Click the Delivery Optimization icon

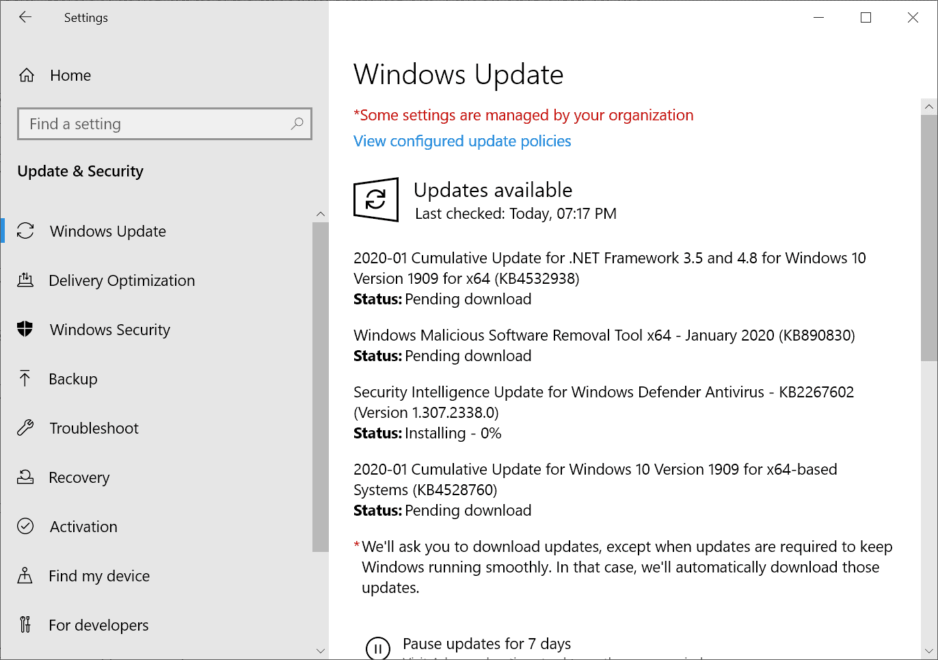(25, 280)
